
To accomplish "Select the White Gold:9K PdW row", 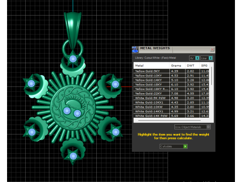I will coord(171,98).
